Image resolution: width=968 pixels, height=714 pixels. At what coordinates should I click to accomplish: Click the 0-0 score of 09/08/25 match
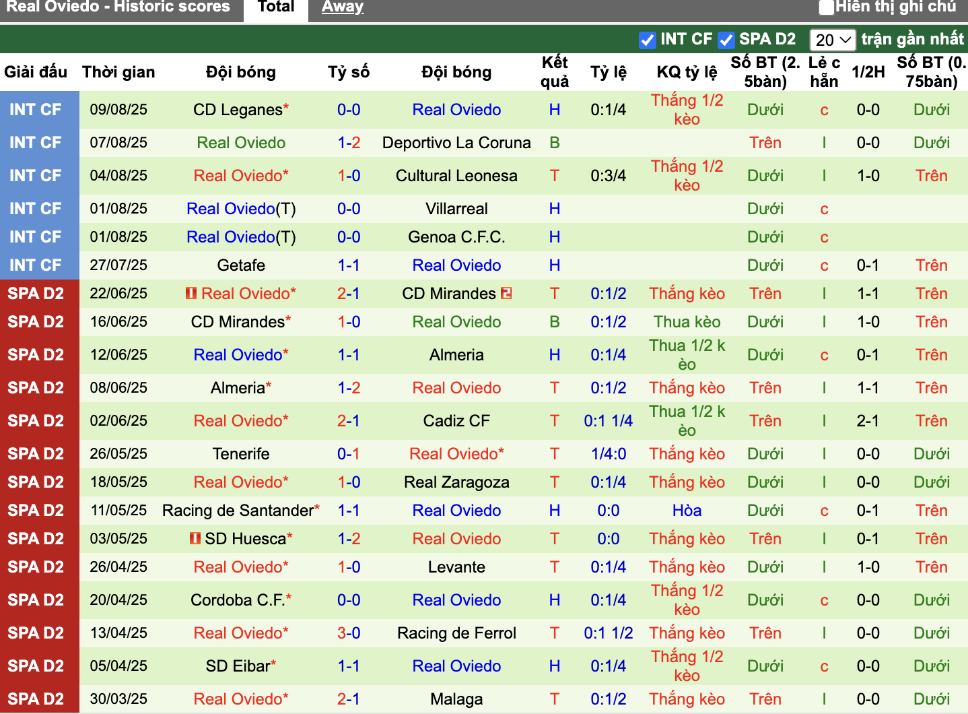[349, 110]
